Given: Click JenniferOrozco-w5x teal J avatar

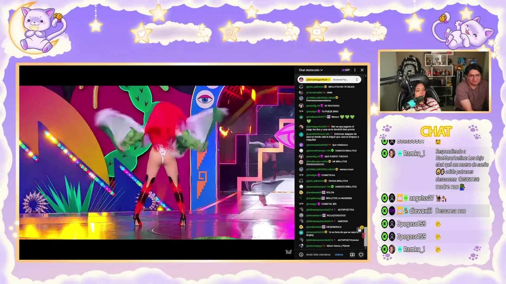Looking at the screenshot, I should click(301, 134).
